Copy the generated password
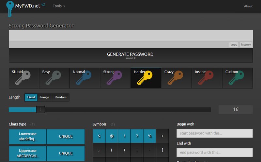The height and width of the screenshot is (162, 261). (234, 45)
